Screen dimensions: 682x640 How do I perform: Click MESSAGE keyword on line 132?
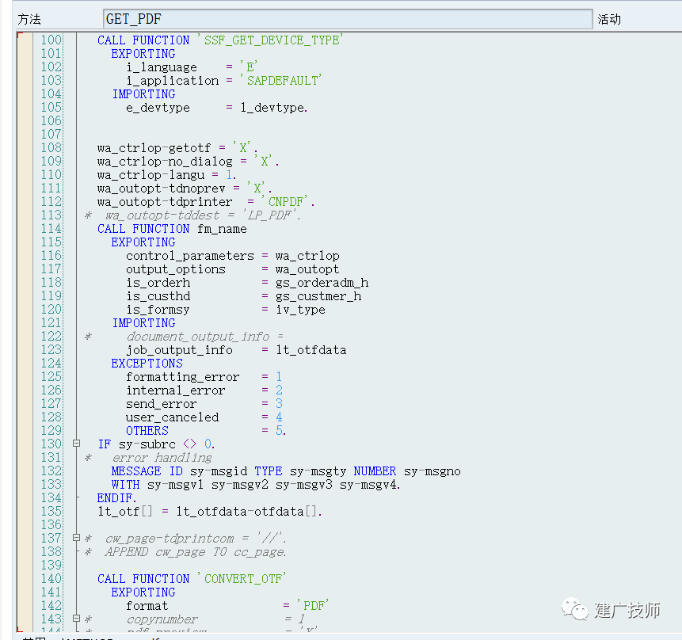136,471
